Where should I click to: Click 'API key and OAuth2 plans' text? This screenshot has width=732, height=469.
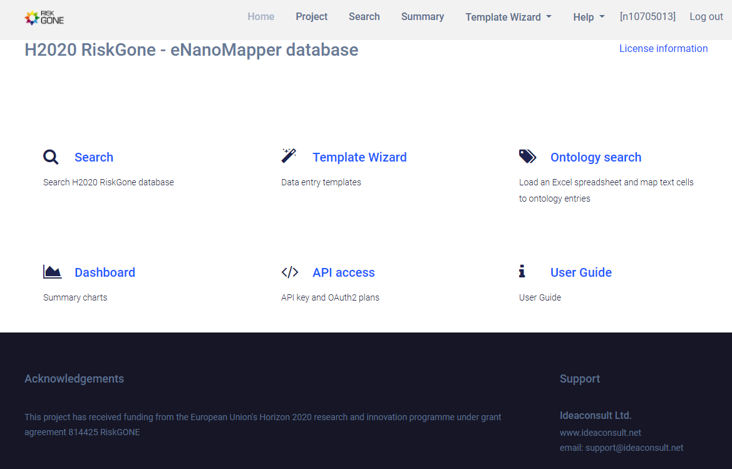[330, 297]
